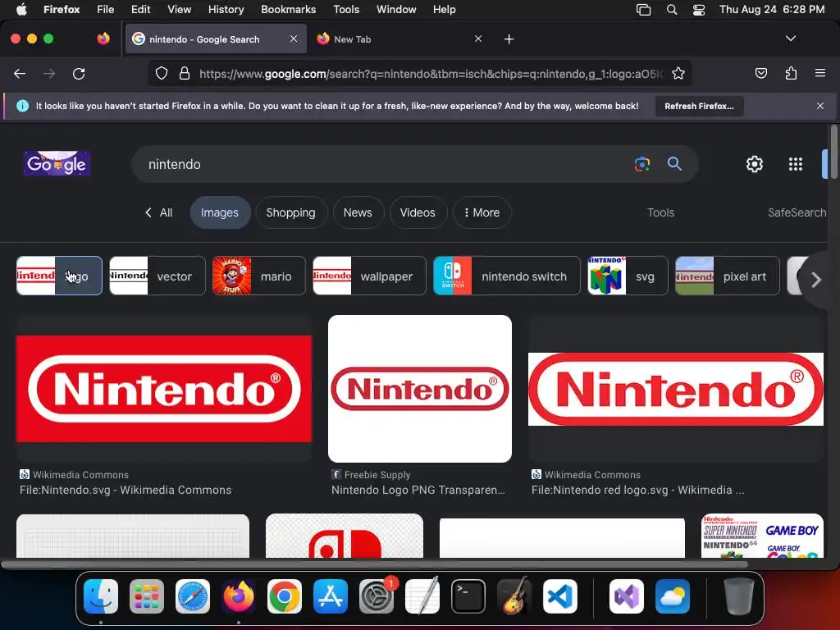Image resolution: width=840 pixels, height=630 pixels.
Task: Open GarageBand from the Dock
Action: [x=514, y=596]
